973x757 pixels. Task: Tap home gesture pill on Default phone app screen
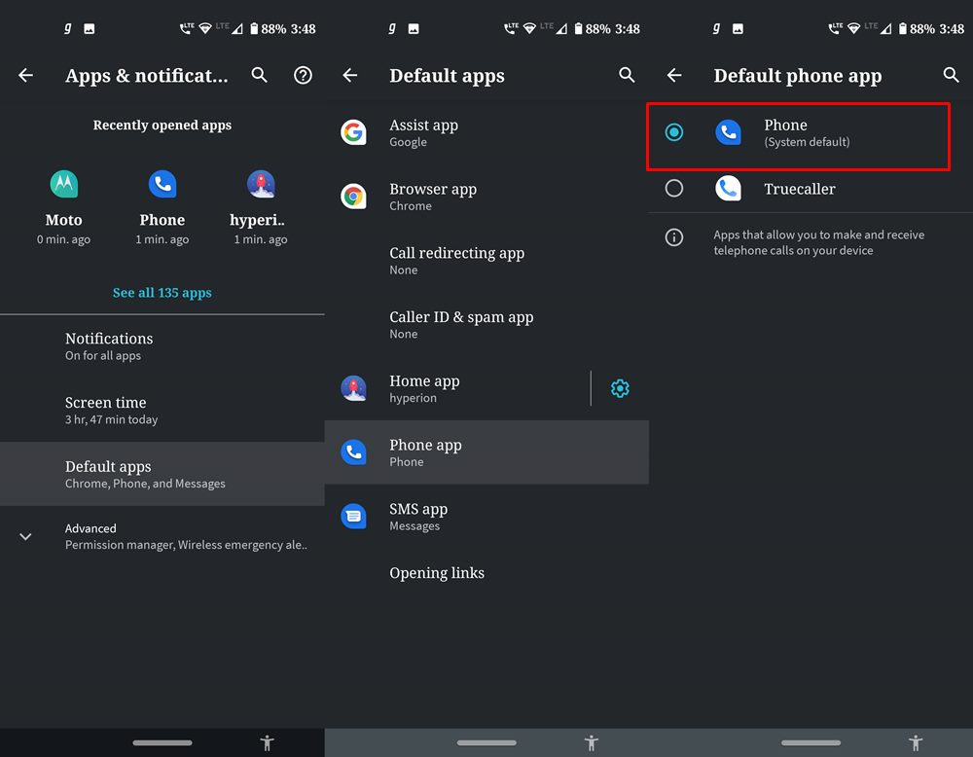[x=811, y=742]
